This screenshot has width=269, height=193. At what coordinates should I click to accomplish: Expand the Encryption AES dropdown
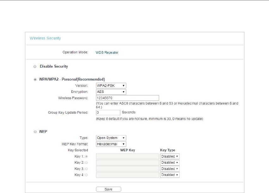point(111,92)
